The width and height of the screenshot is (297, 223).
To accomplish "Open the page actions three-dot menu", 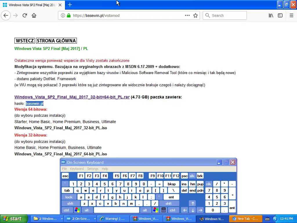I will point(187,15).
